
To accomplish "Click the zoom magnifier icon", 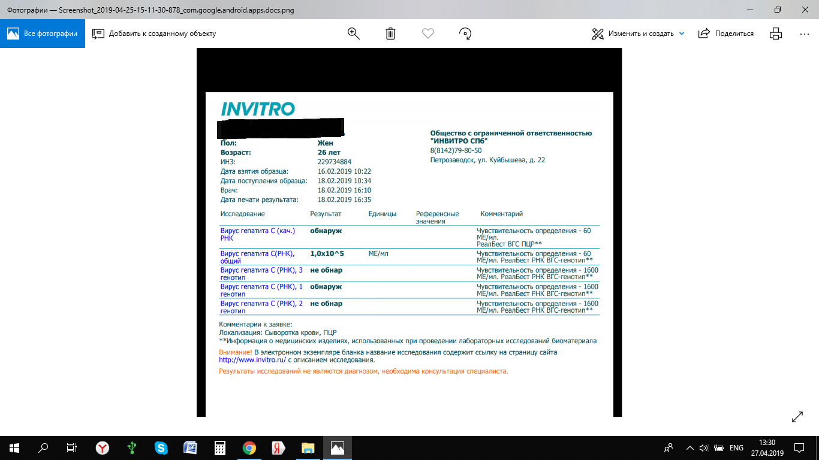I will [x=354, y=34].
